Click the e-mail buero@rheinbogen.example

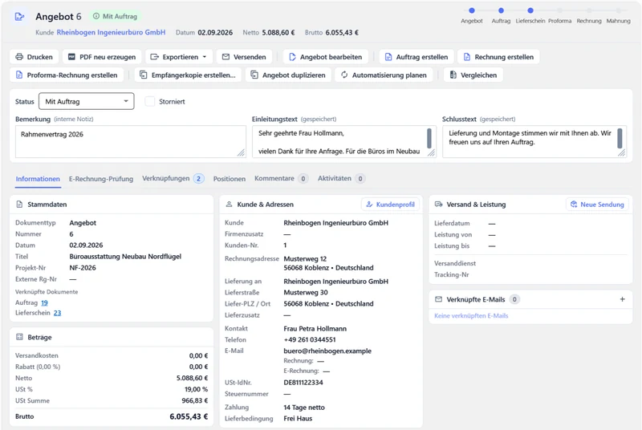click(x=327, y=351)
